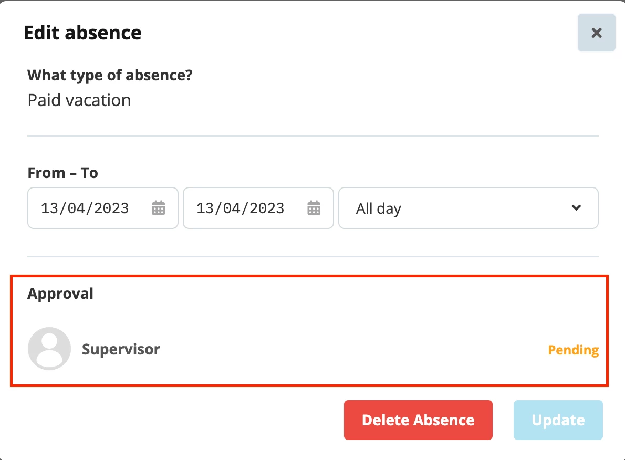The image size is (625, 460).
Task: Click the orange Pending status label
Action: pos(573,350)
